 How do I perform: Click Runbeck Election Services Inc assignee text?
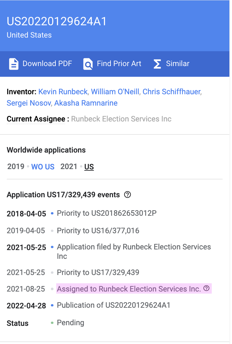point(121,119)
